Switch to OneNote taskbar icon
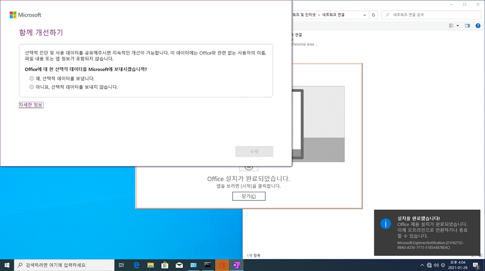Image resolution: width=485 pixels, height=271 pixels. coord(236,265)
